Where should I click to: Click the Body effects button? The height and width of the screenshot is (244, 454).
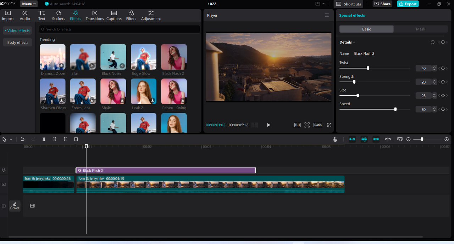point(18,43)
